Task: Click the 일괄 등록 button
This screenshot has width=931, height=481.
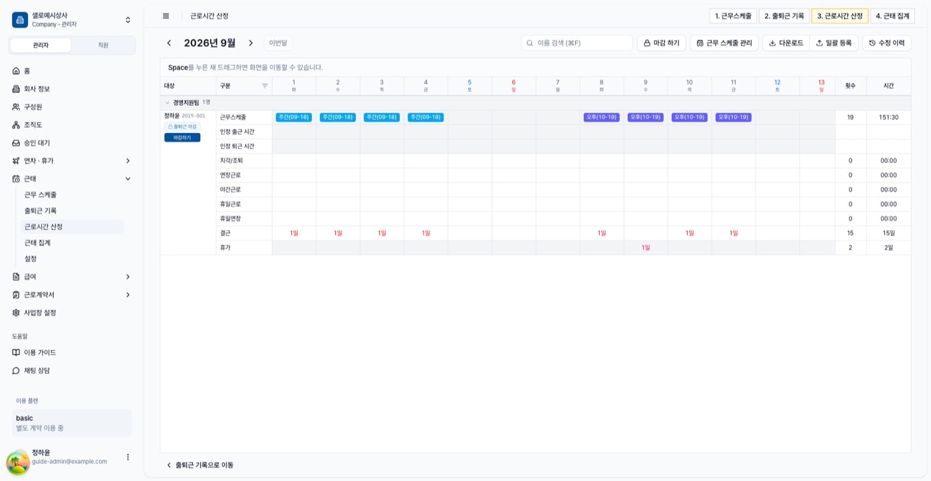Action: coord(834,43)
